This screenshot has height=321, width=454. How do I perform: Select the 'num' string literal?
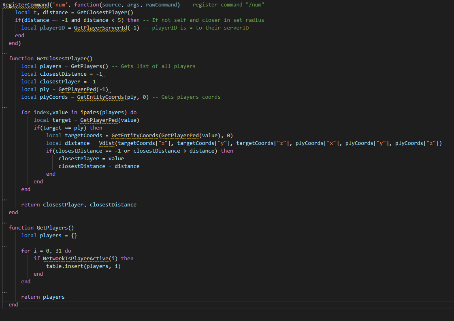[60, 5]
